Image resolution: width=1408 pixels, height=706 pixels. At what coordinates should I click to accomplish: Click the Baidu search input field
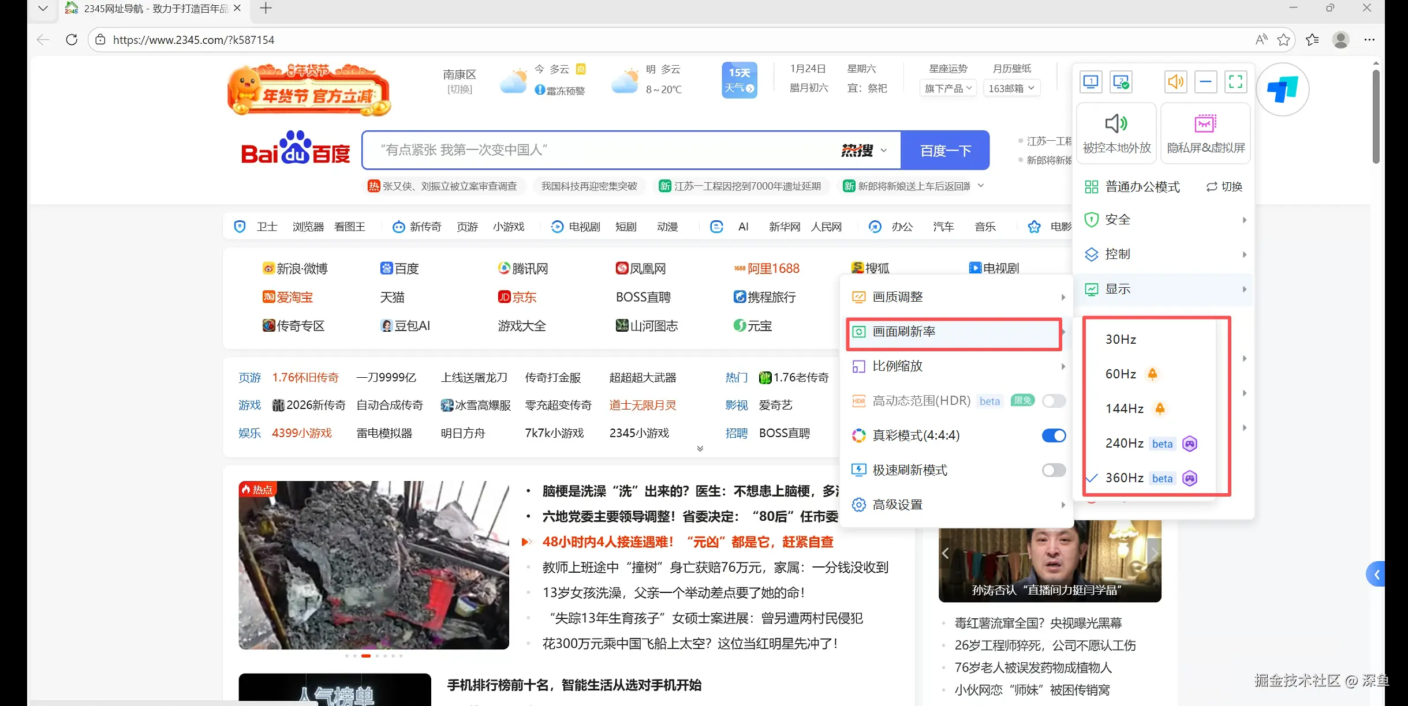click(600, 151)
